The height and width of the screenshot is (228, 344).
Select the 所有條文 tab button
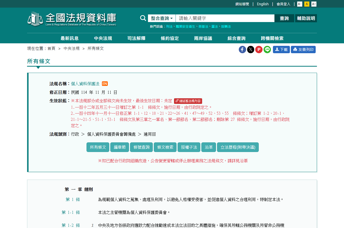[98, 147]
